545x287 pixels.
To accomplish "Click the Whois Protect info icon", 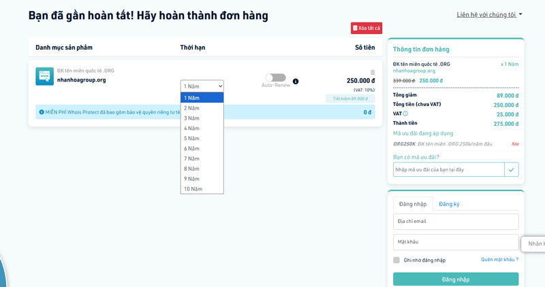I will pyautogui.click(x=42, y=112).
